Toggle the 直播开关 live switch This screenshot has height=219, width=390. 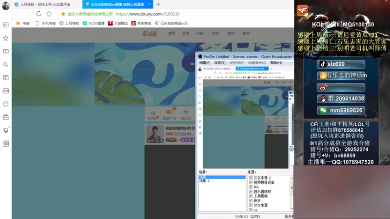pos(169,112)
